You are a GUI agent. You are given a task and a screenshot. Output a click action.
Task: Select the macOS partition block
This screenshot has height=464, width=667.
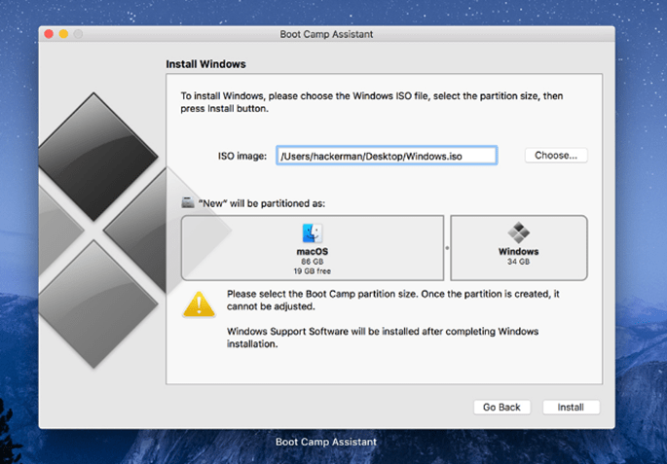pyautogui.click(x=312, y=247)
